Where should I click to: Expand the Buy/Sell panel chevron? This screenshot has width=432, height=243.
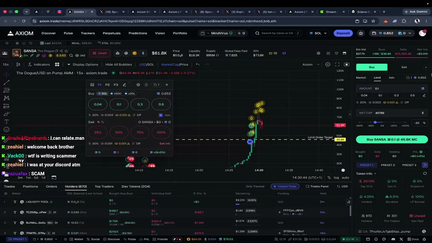(426, 67)
